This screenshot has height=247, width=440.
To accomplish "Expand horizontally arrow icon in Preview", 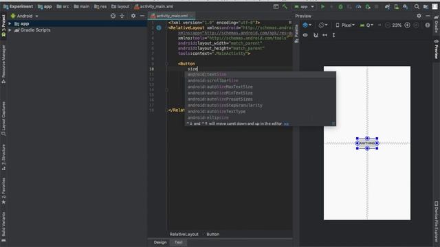I will 324,35.
